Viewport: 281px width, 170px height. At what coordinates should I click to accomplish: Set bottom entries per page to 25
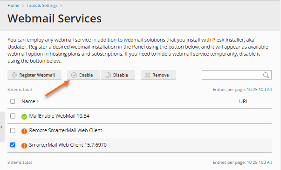click(255, 163)
